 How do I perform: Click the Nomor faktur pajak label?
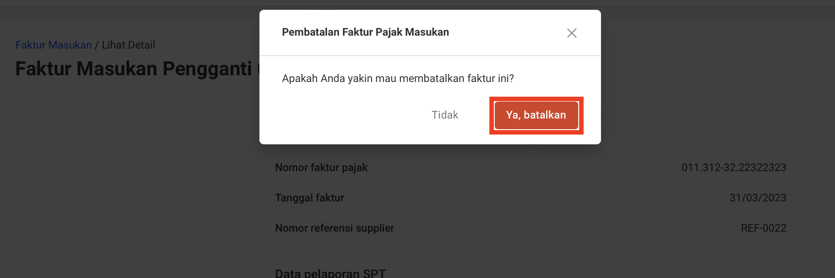tap(321, 168)
